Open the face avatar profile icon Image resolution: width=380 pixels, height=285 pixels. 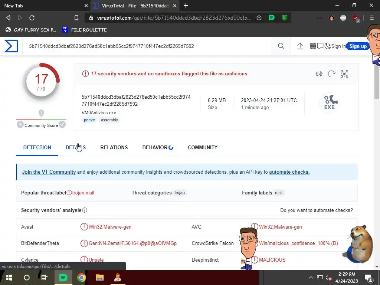pyautogui.click(x=331, y=18)
